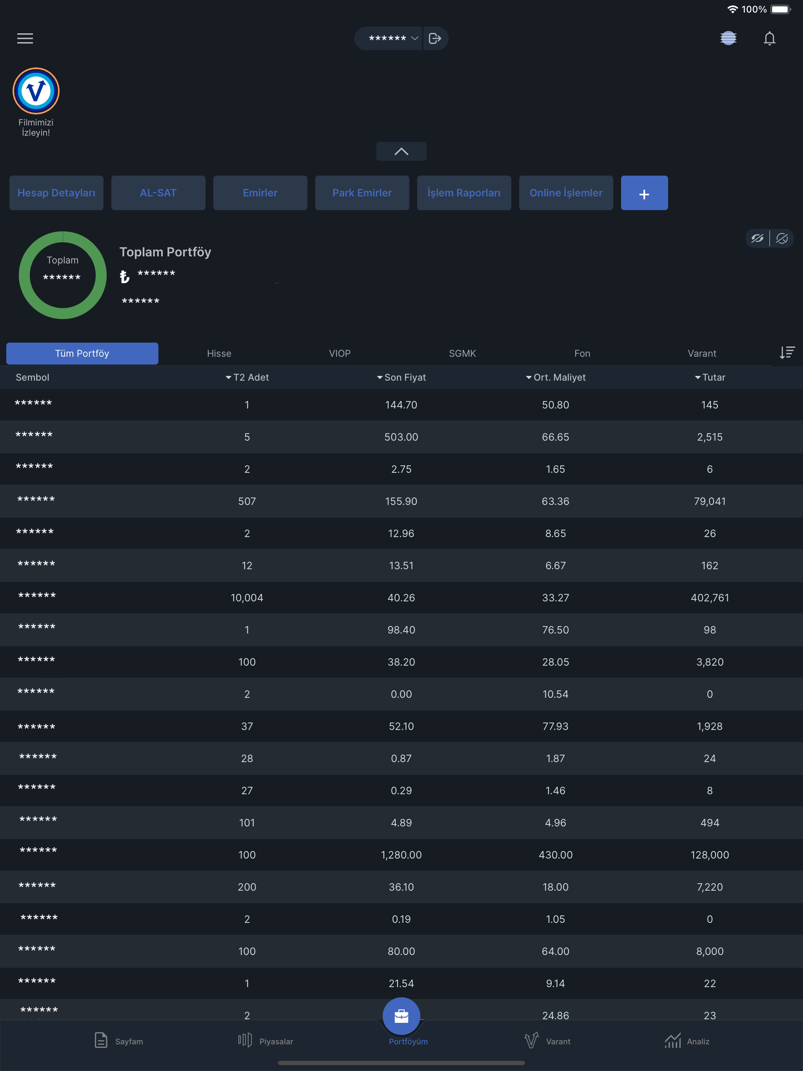Switch to the Fon tab
803x1071 pixels.
point(582,354)
